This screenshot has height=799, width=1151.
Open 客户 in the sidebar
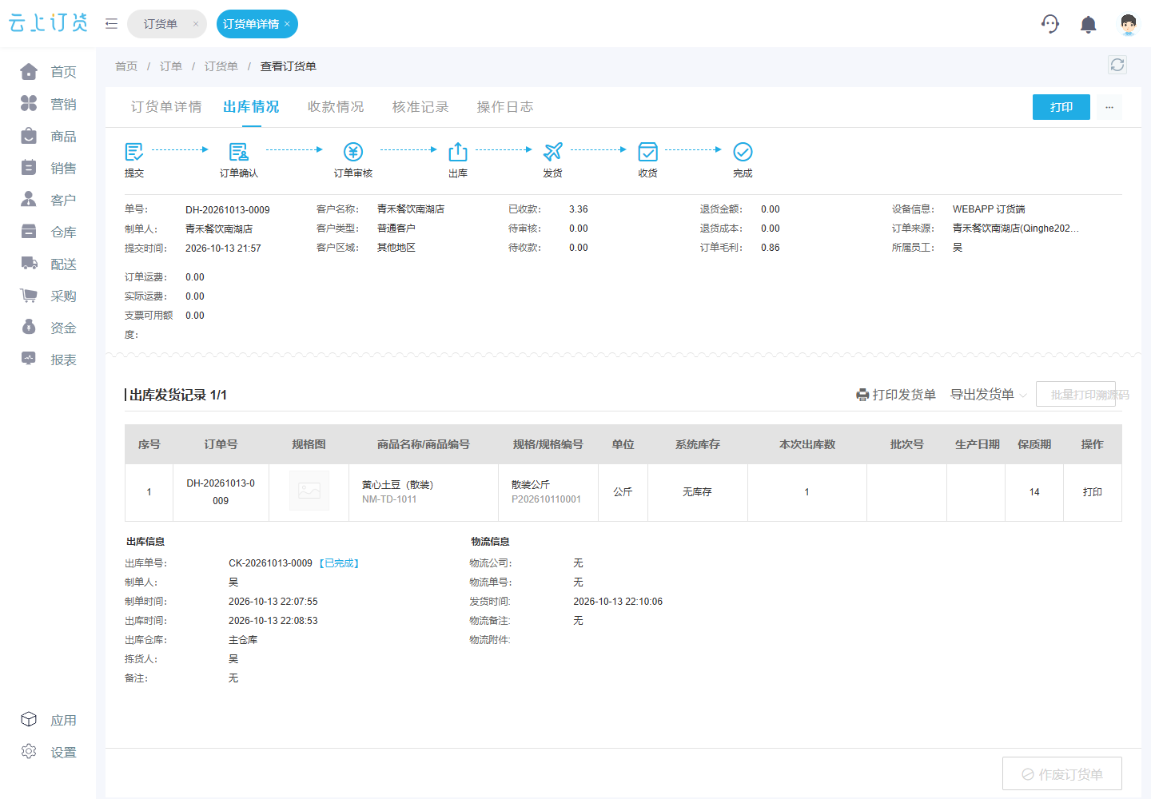point(48,200)
